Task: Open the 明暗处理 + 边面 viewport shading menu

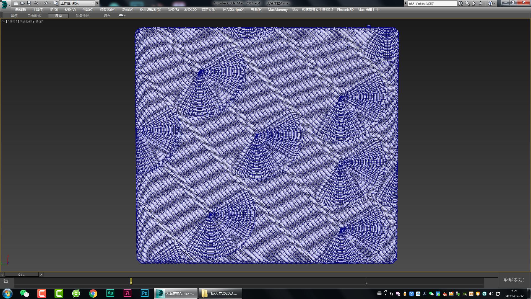Action: [x=31, y=22]
